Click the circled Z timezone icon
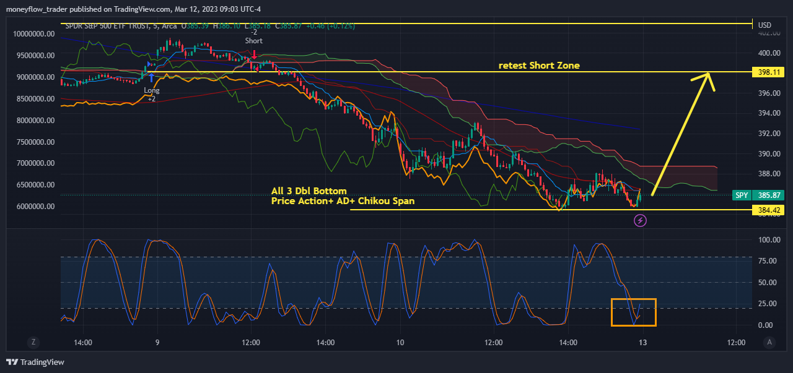This screenshot has width=793, height=373. (x=34, y=342)
